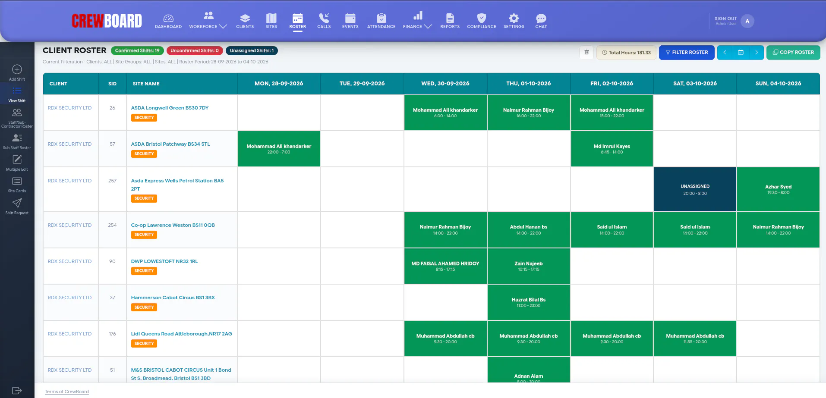This screenshot has width=826, height=398.
Task: Expand the Finance menu
Action: (417, 21)
